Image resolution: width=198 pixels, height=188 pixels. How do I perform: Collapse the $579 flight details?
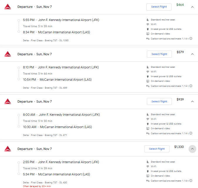coord(192,54)
